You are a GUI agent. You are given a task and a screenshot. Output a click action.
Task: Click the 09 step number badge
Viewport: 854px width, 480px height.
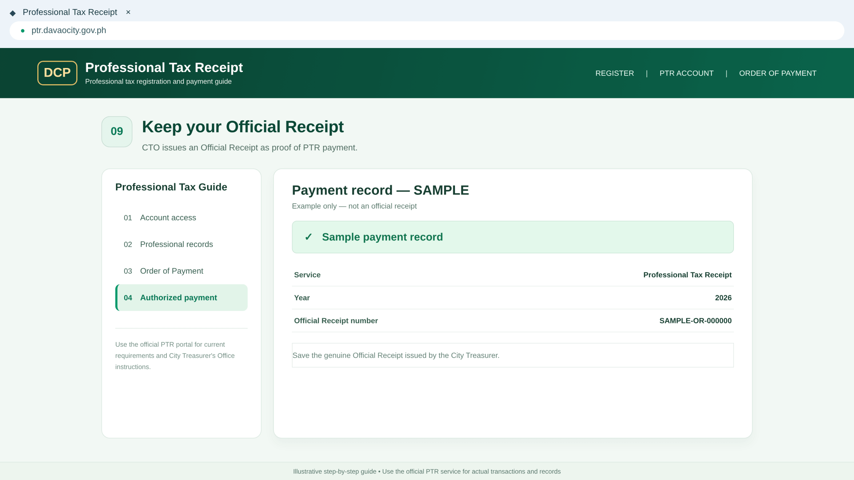[x=117, y=131]
